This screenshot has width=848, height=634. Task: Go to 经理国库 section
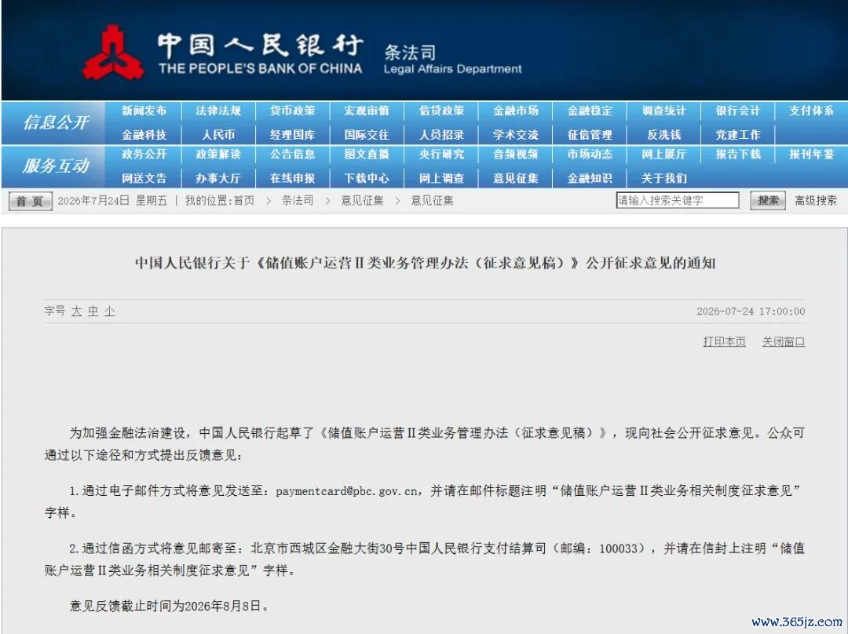click(293, 135)
